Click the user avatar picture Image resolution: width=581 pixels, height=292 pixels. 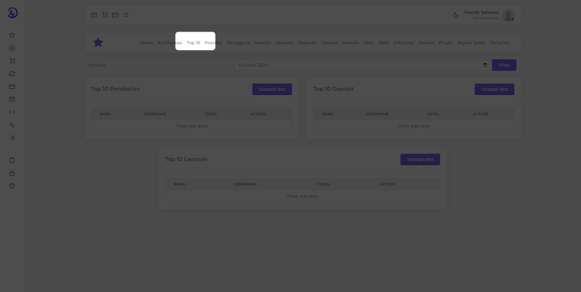[508, 15]
